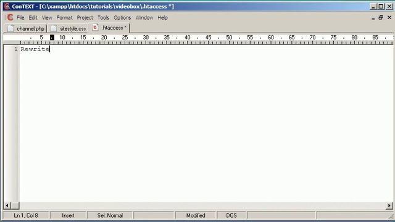Screen dimensions: 395x222
Task: Select the .htaccess tab
Action: click(x=109, y=28)
